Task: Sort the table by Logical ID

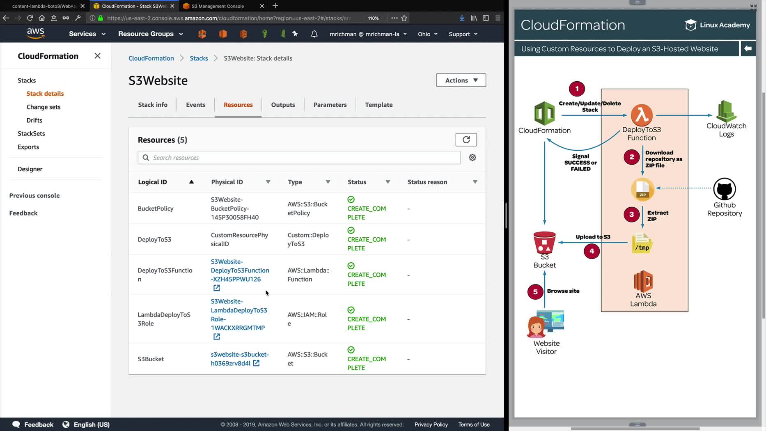Action: 191,182
